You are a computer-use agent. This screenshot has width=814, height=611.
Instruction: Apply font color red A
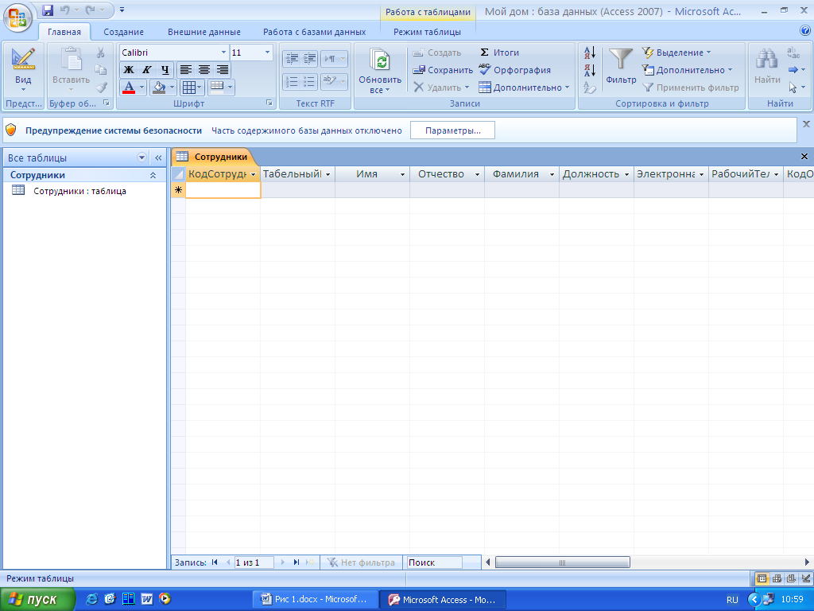(129, 88)
